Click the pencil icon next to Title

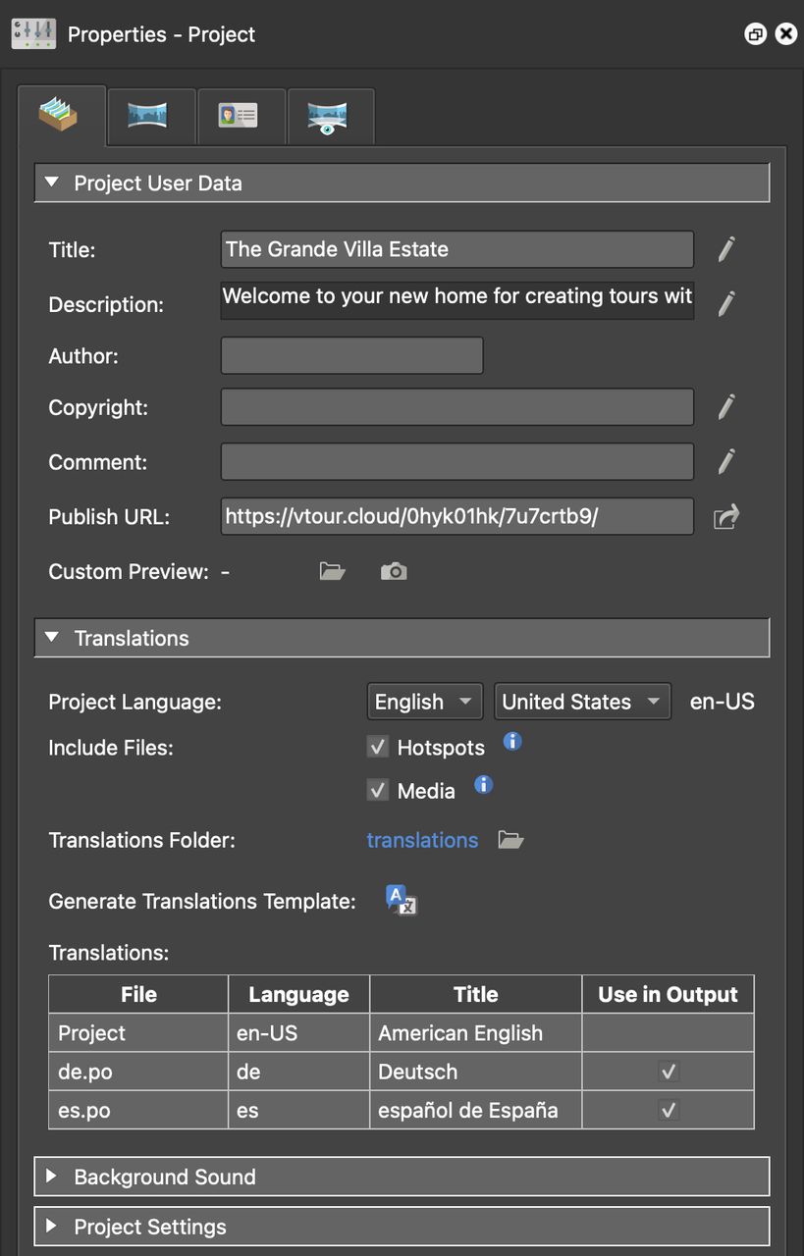[x=726, y=249]
